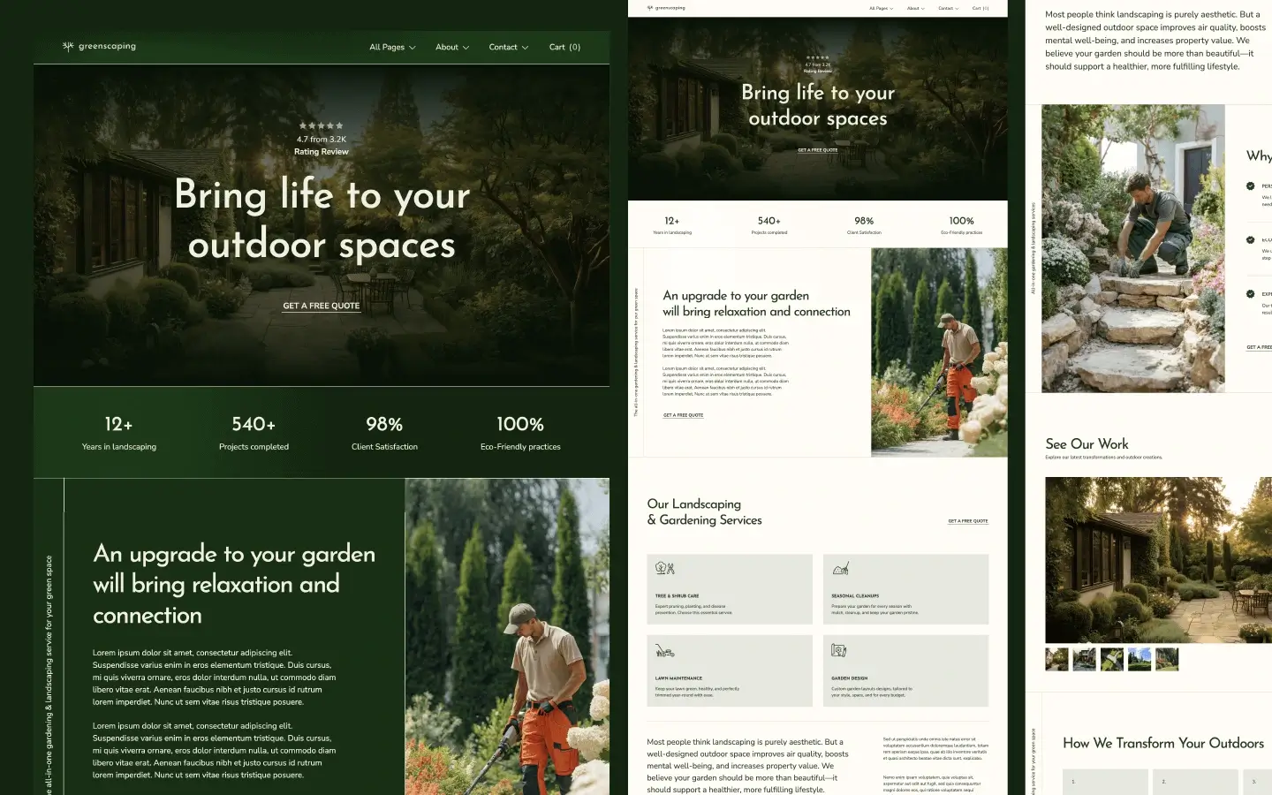Click step 1 card under How We Transform
The width and height of the screenshot is (1272, 795).
pyautogui.click(x=1105, y=782)
